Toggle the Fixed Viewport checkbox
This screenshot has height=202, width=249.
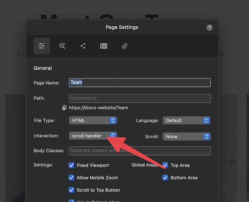(x=72, y=165)
